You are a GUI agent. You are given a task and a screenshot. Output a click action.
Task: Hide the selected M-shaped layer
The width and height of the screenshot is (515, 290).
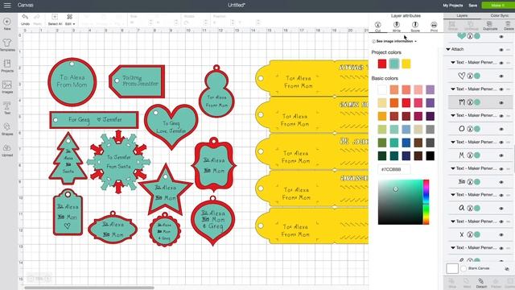501,102
